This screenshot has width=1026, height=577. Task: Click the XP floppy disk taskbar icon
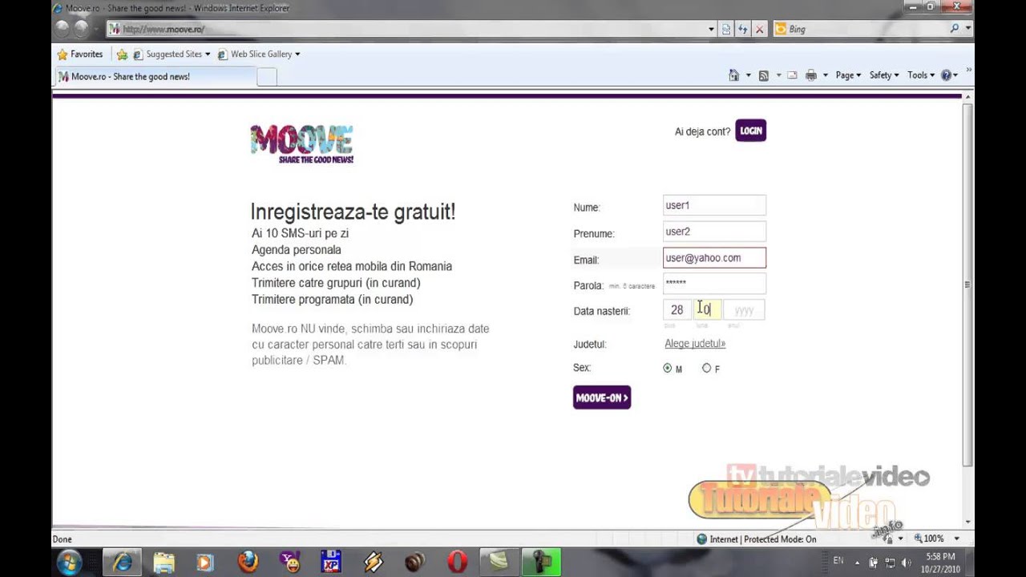(x=330, y=563)
